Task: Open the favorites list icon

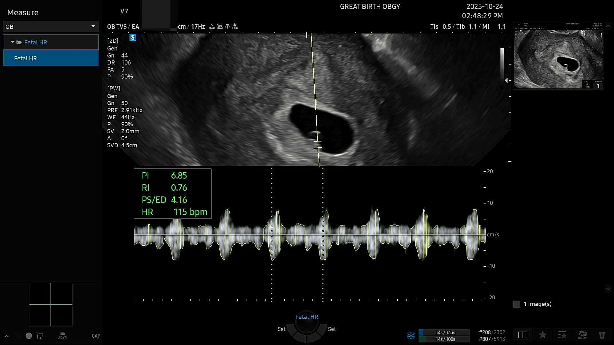Action: (x=562, y=335)
